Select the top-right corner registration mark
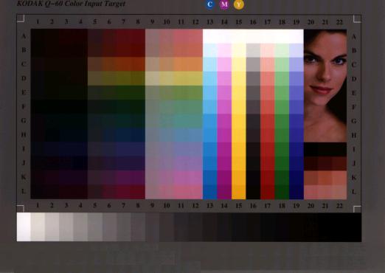 click(x=357, y=18)
